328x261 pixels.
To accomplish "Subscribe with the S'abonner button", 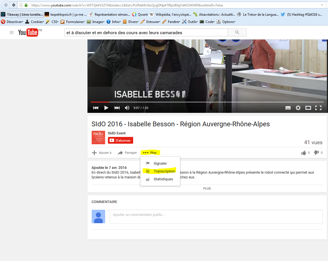I will click(x=121, y=140).
